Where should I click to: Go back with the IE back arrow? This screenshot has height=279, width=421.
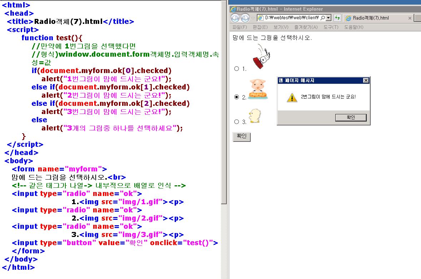[235, 18]
